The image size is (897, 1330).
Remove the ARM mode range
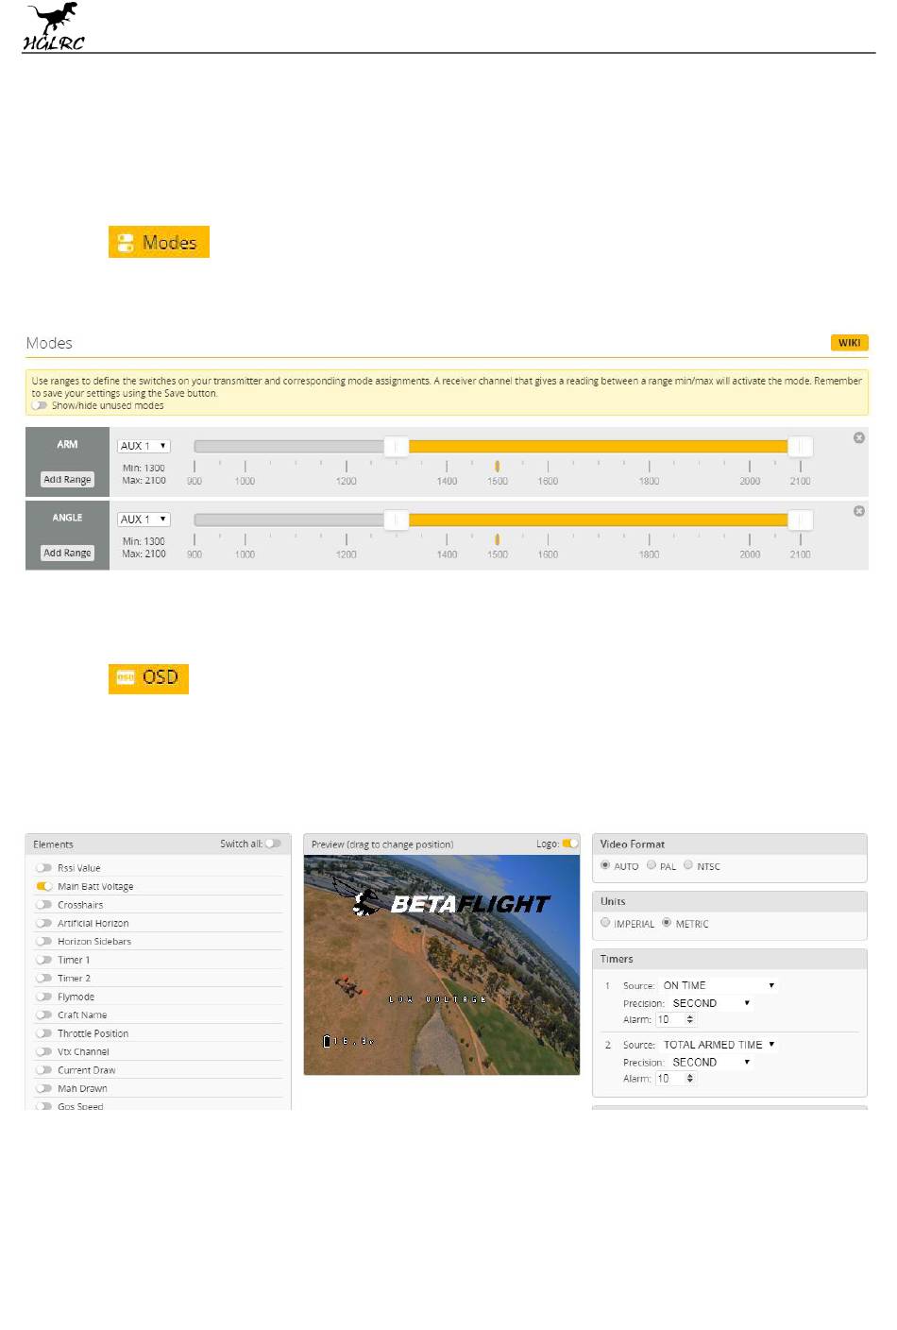(858, 437)
